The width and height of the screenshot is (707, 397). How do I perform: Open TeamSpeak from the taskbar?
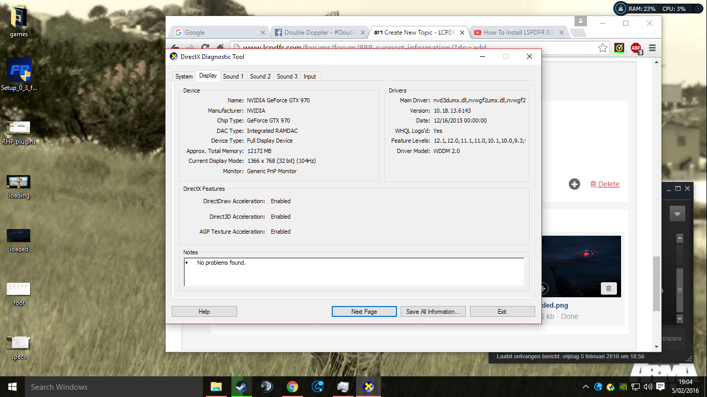[267, 387]
